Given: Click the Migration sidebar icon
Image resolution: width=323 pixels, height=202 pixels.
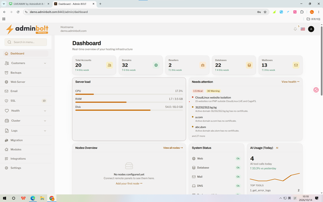Looking at the screenshot, I should (7, 140).
